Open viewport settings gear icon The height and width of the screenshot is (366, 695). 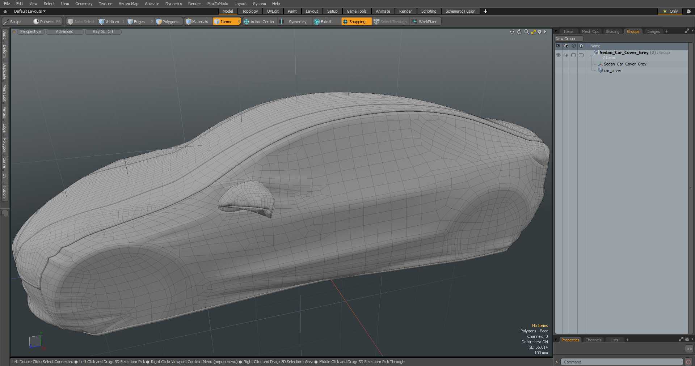539,32
